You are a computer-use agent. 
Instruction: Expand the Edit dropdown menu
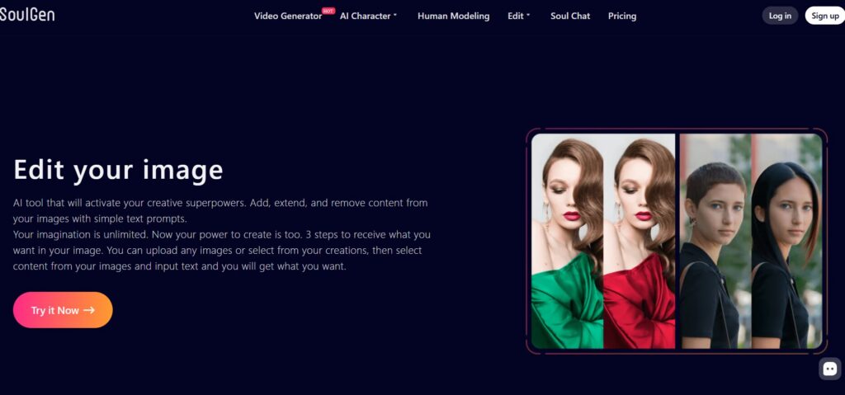pyautogui.click(x=518, y=16)
